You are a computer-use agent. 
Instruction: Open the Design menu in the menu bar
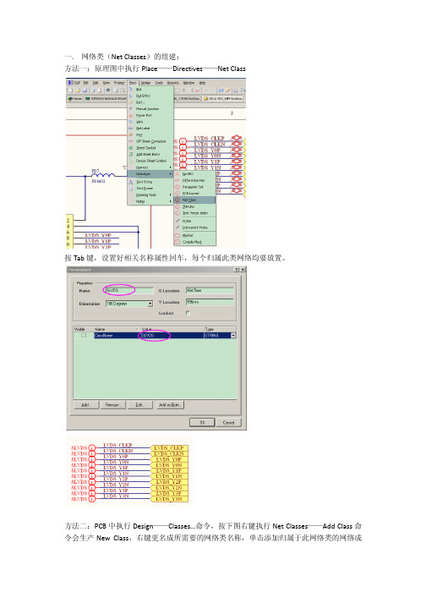tap(145, 83)
